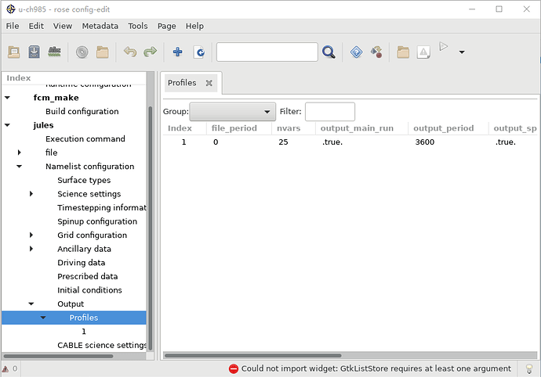The image size is (541, 377).
Task: Click the output_period value 3600
Action: click(x=425, y=142)
